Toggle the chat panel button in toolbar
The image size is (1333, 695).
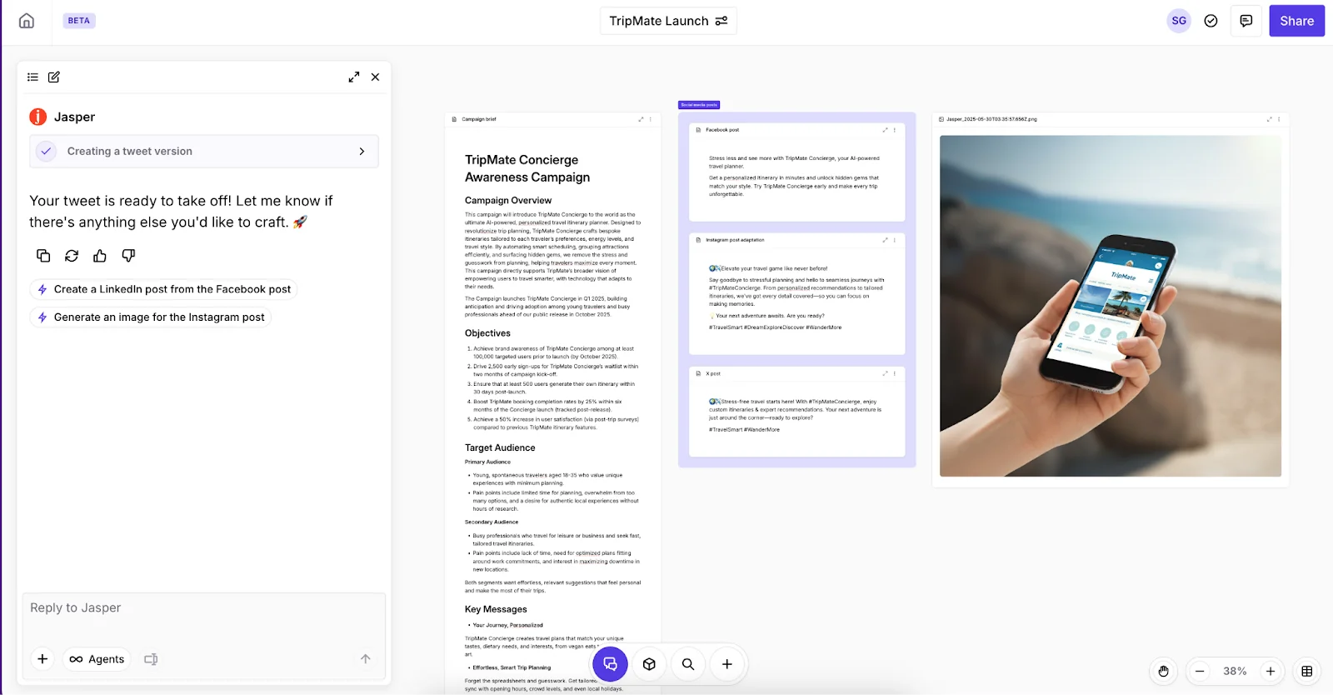[x=610, y=664]
